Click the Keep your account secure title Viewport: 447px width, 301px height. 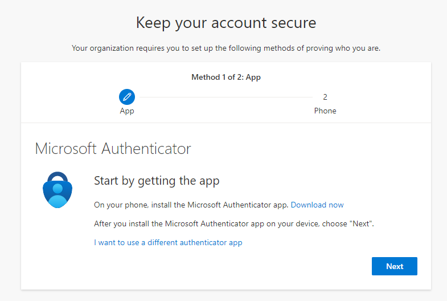226,23
